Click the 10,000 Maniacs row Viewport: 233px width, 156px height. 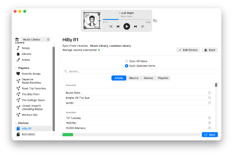point(138,128)
